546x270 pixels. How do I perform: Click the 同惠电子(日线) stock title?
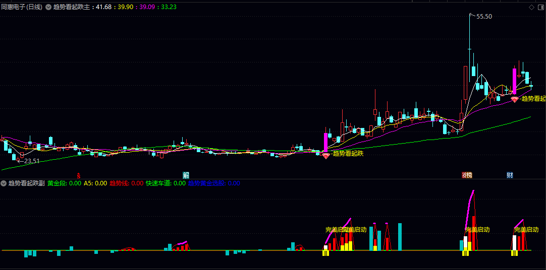(22, 7)
